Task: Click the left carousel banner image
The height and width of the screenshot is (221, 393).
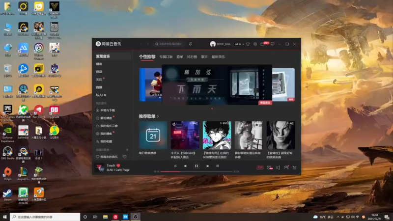Action: click(151, 84)
